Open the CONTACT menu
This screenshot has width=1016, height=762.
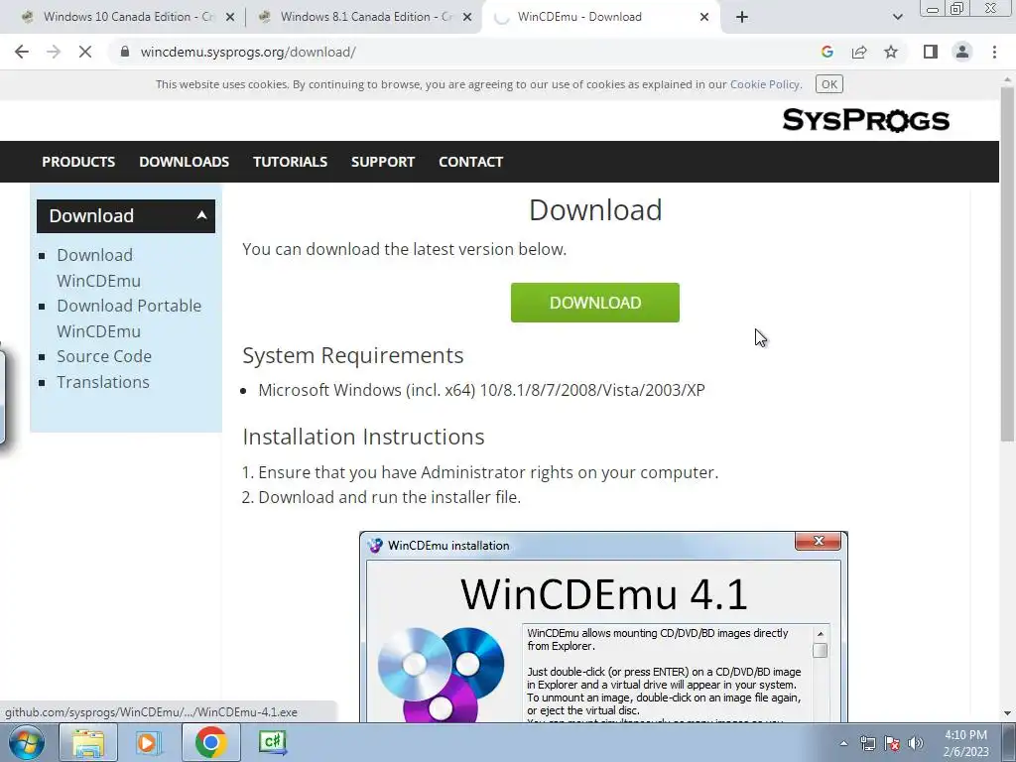pos(470,162)
